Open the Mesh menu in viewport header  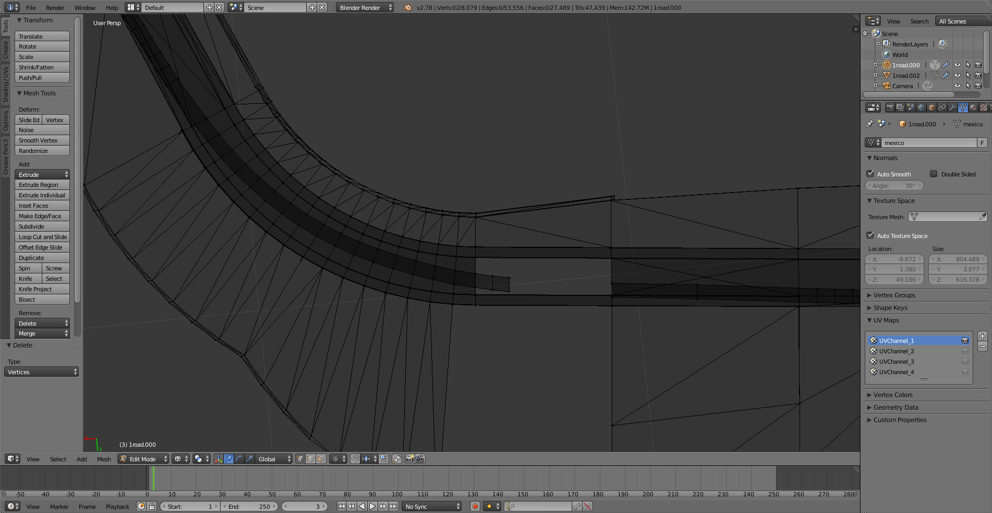point(104,459)
